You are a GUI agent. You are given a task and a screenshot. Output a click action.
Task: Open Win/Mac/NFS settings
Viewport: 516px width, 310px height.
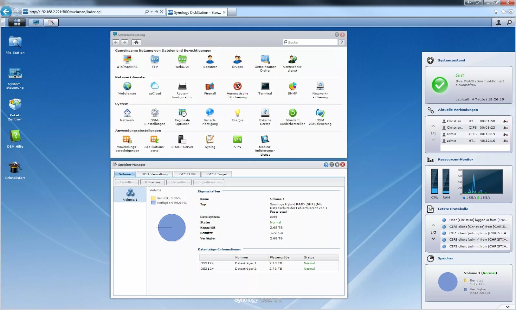(x=127, y=62)
